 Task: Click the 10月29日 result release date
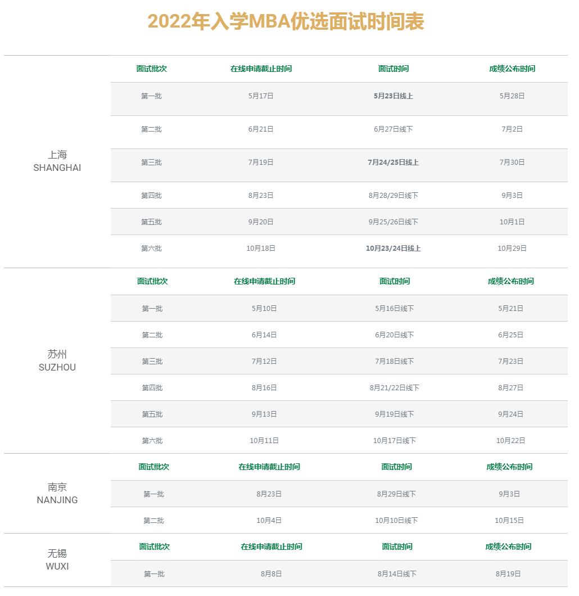click(512, 249)
